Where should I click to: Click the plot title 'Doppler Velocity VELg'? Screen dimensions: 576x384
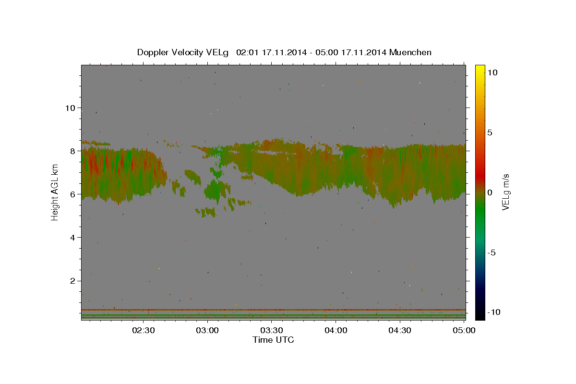coord(183,52)
